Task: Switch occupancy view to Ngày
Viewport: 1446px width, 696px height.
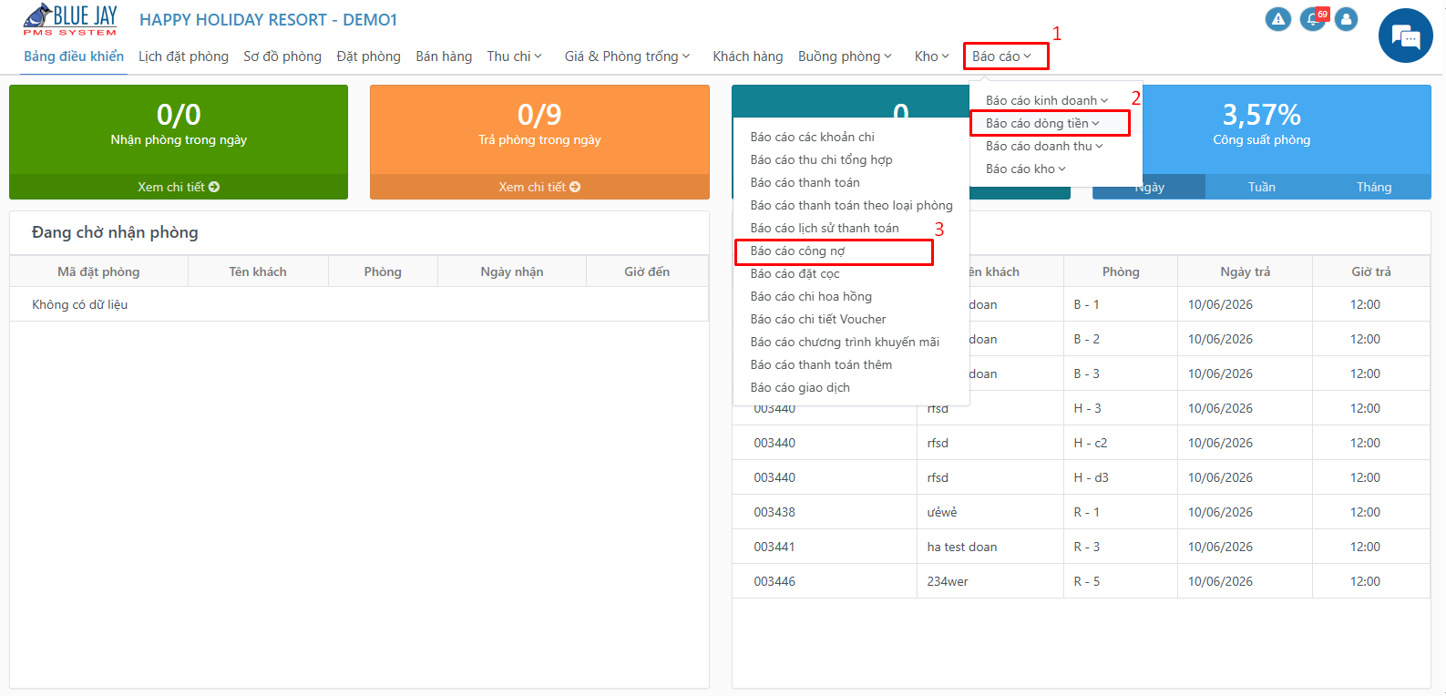Action: coord(1150,187)
